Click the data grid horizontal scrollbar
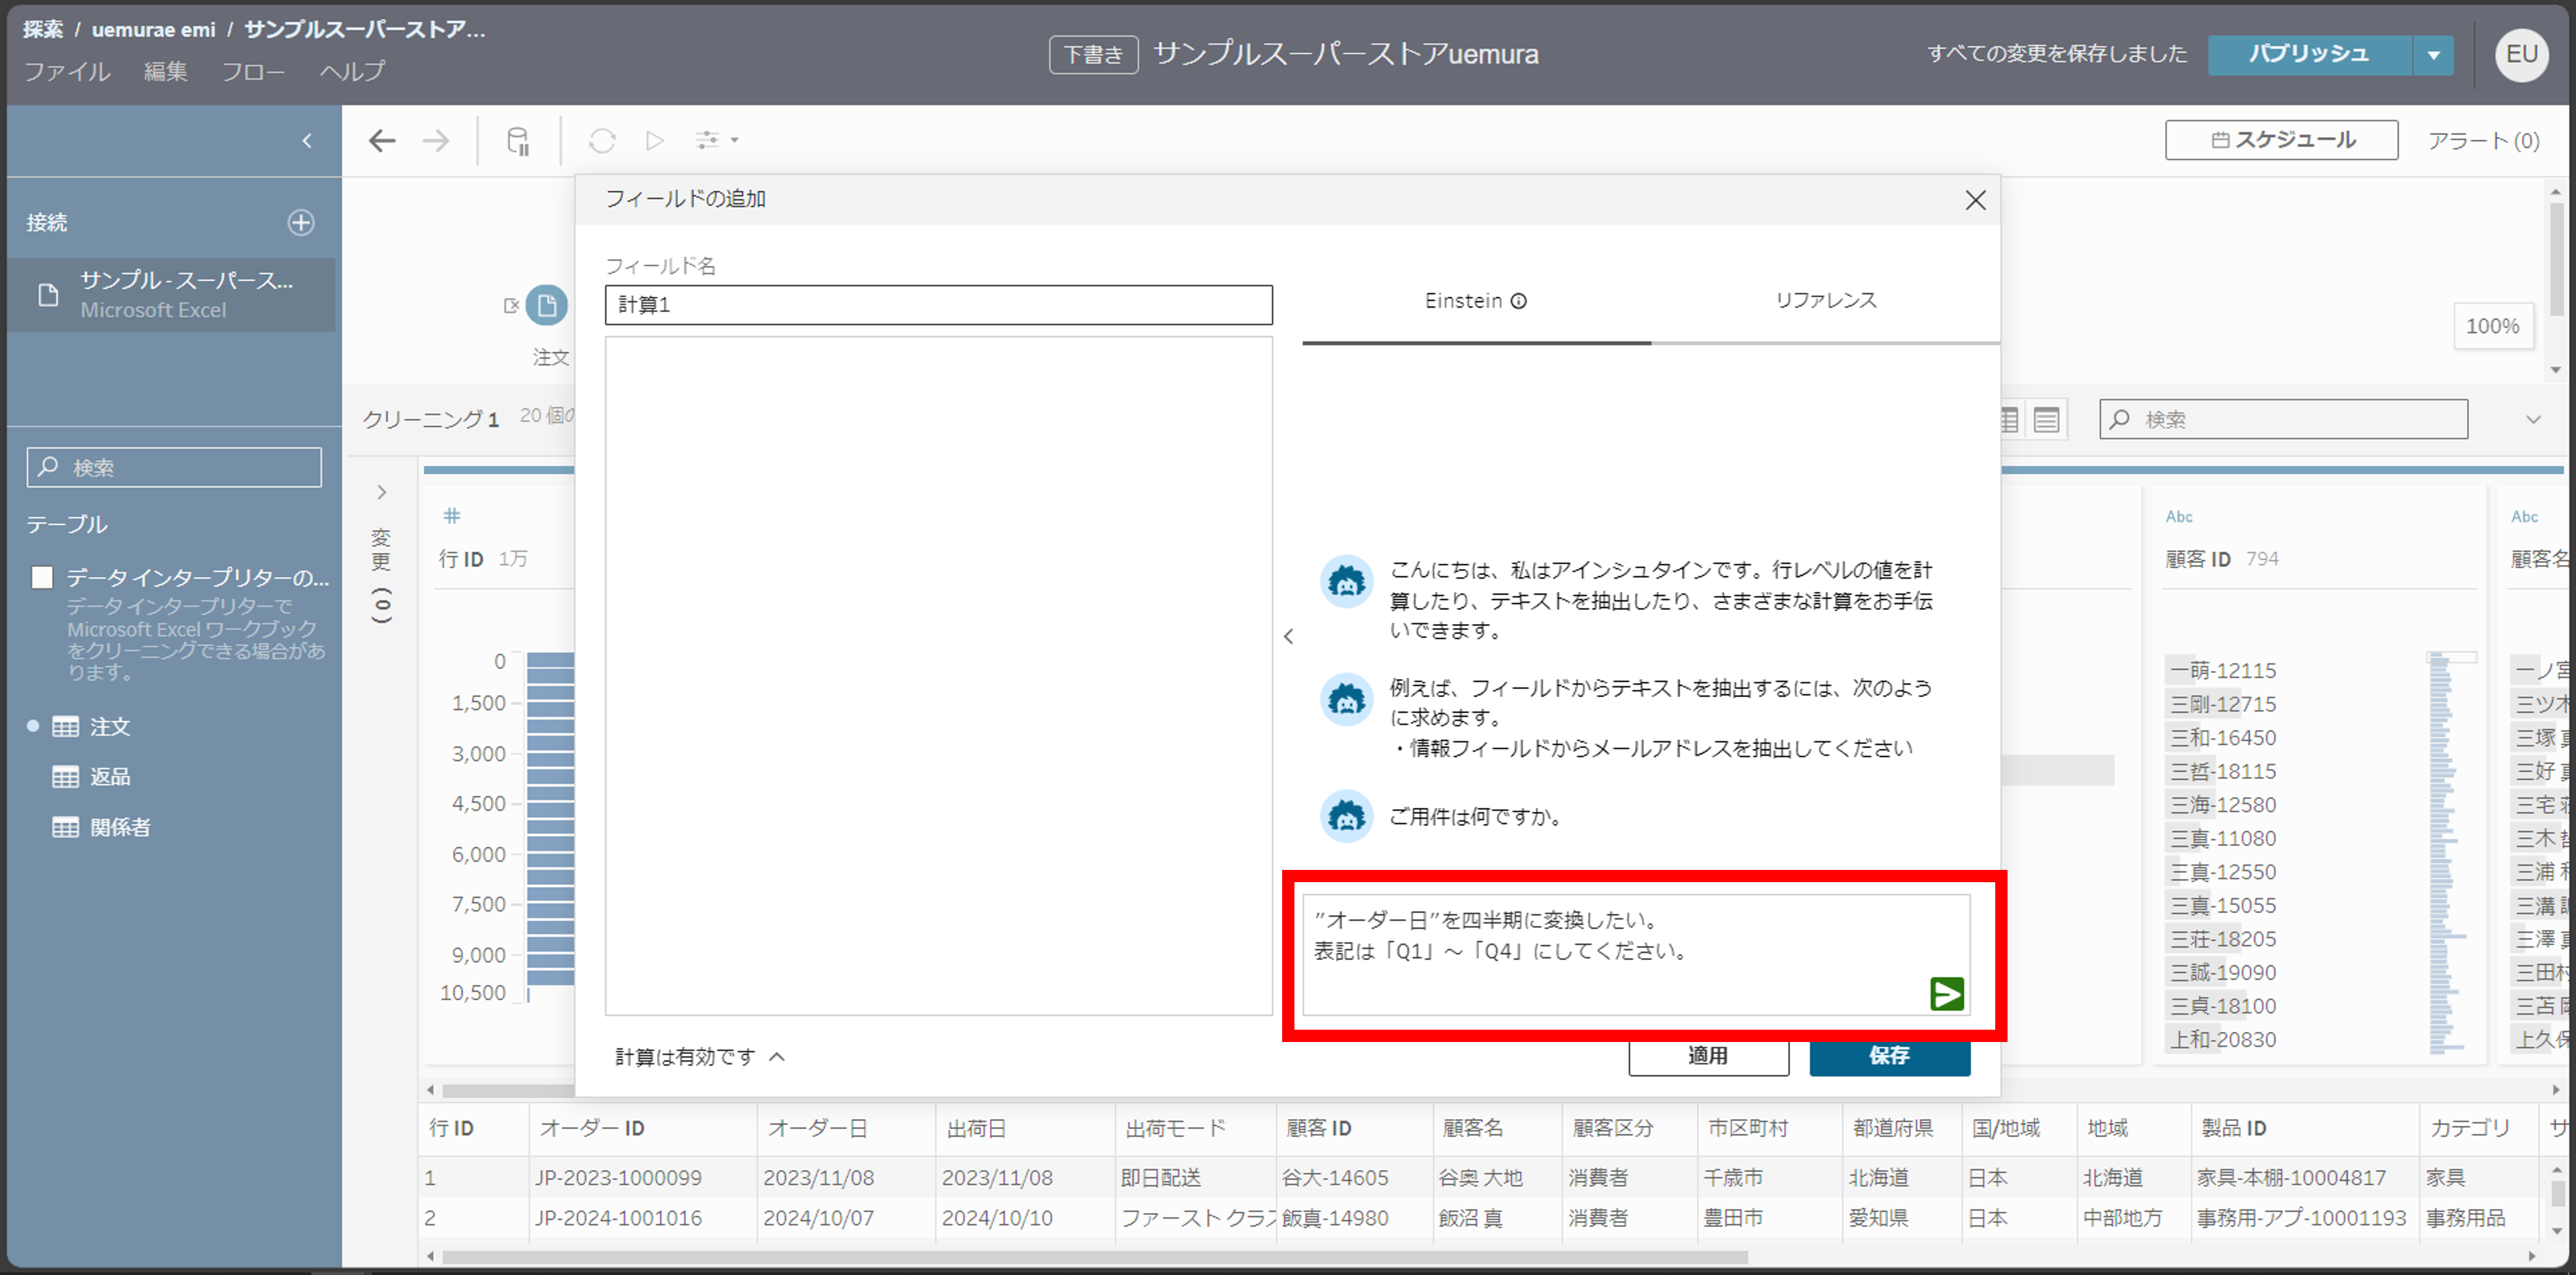The height and width of the screenshot is (1275, 2576). (x=1094, y=1257)
